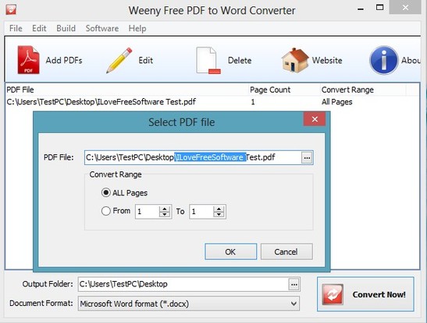Click the red Convert Now icon

pos(333,294)
